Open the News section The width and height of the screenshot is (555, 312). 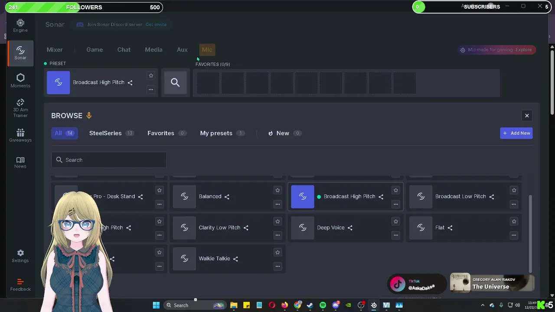[x=20, y=162]
